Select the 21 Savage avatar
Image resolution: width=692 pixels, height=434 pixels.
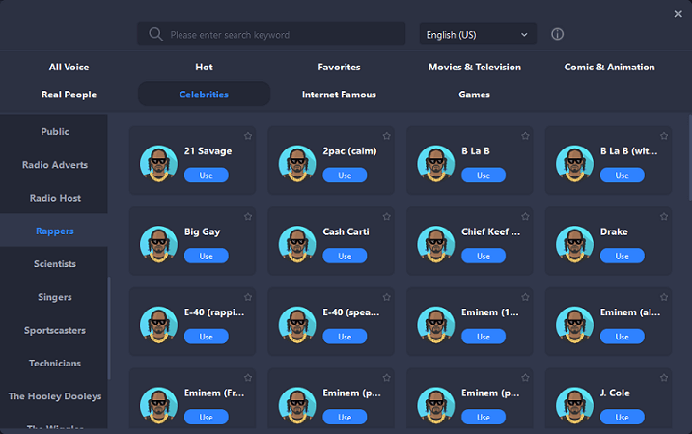[x=159, y=164]
